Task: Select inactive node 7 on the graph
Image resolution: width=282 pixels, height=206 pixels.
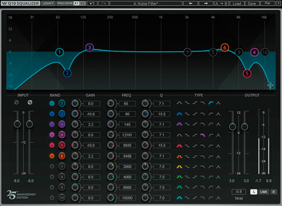Action: point(187,53)
